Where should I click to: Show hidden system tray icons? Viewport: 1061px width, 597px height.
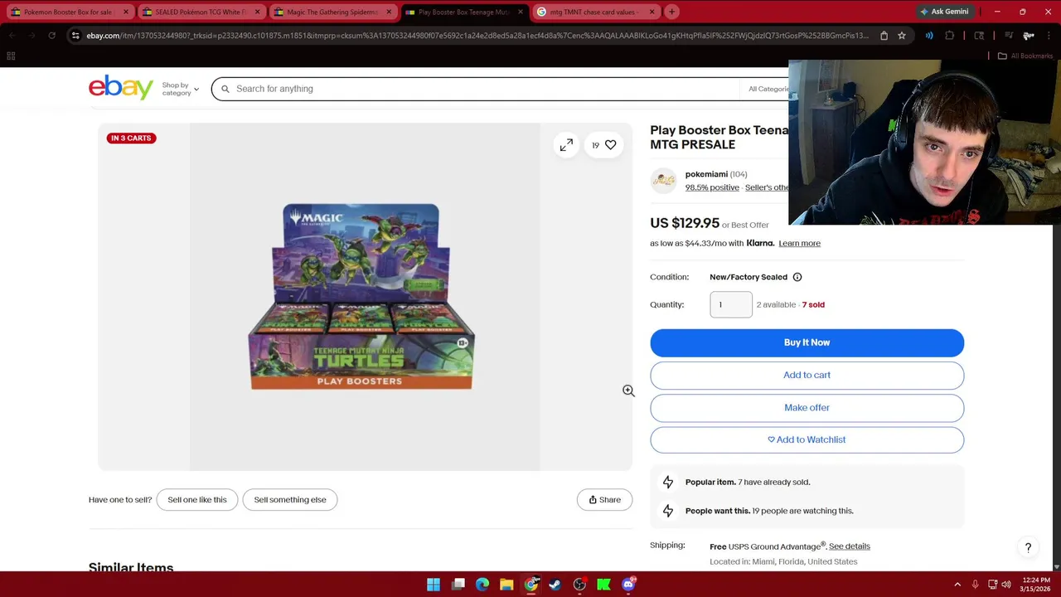click(957, 585)
